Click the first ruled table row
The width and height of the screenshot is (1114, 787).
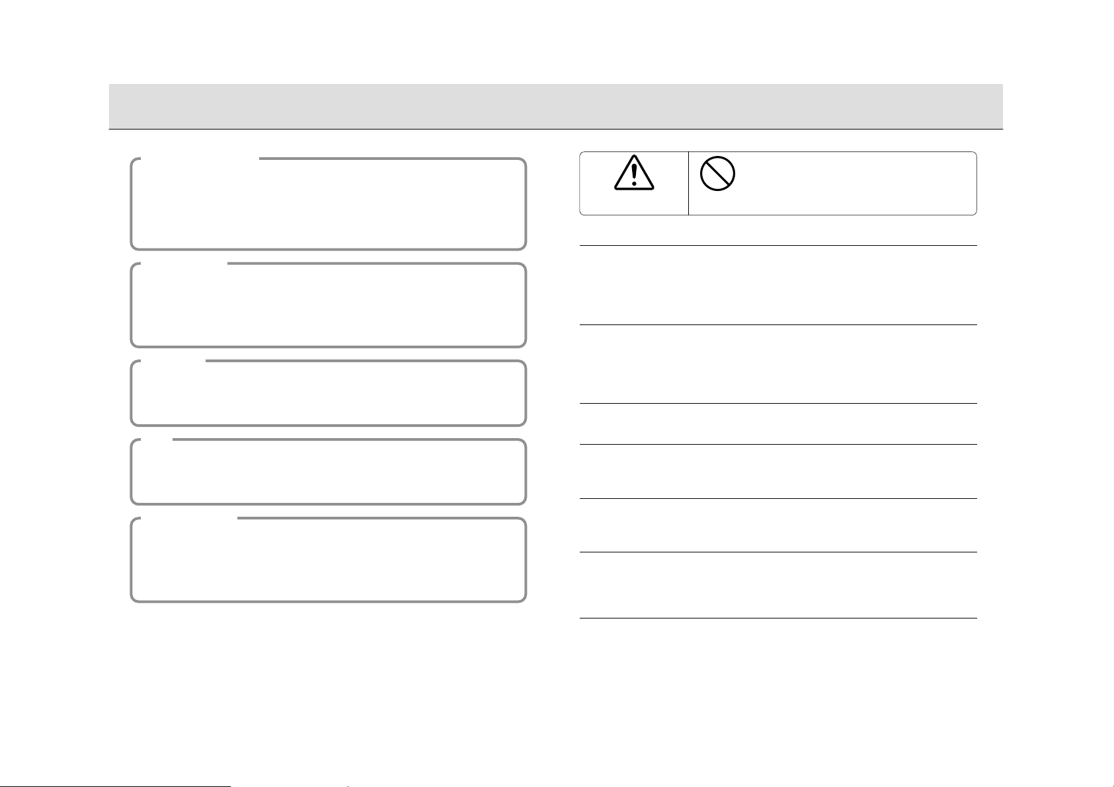778,285
